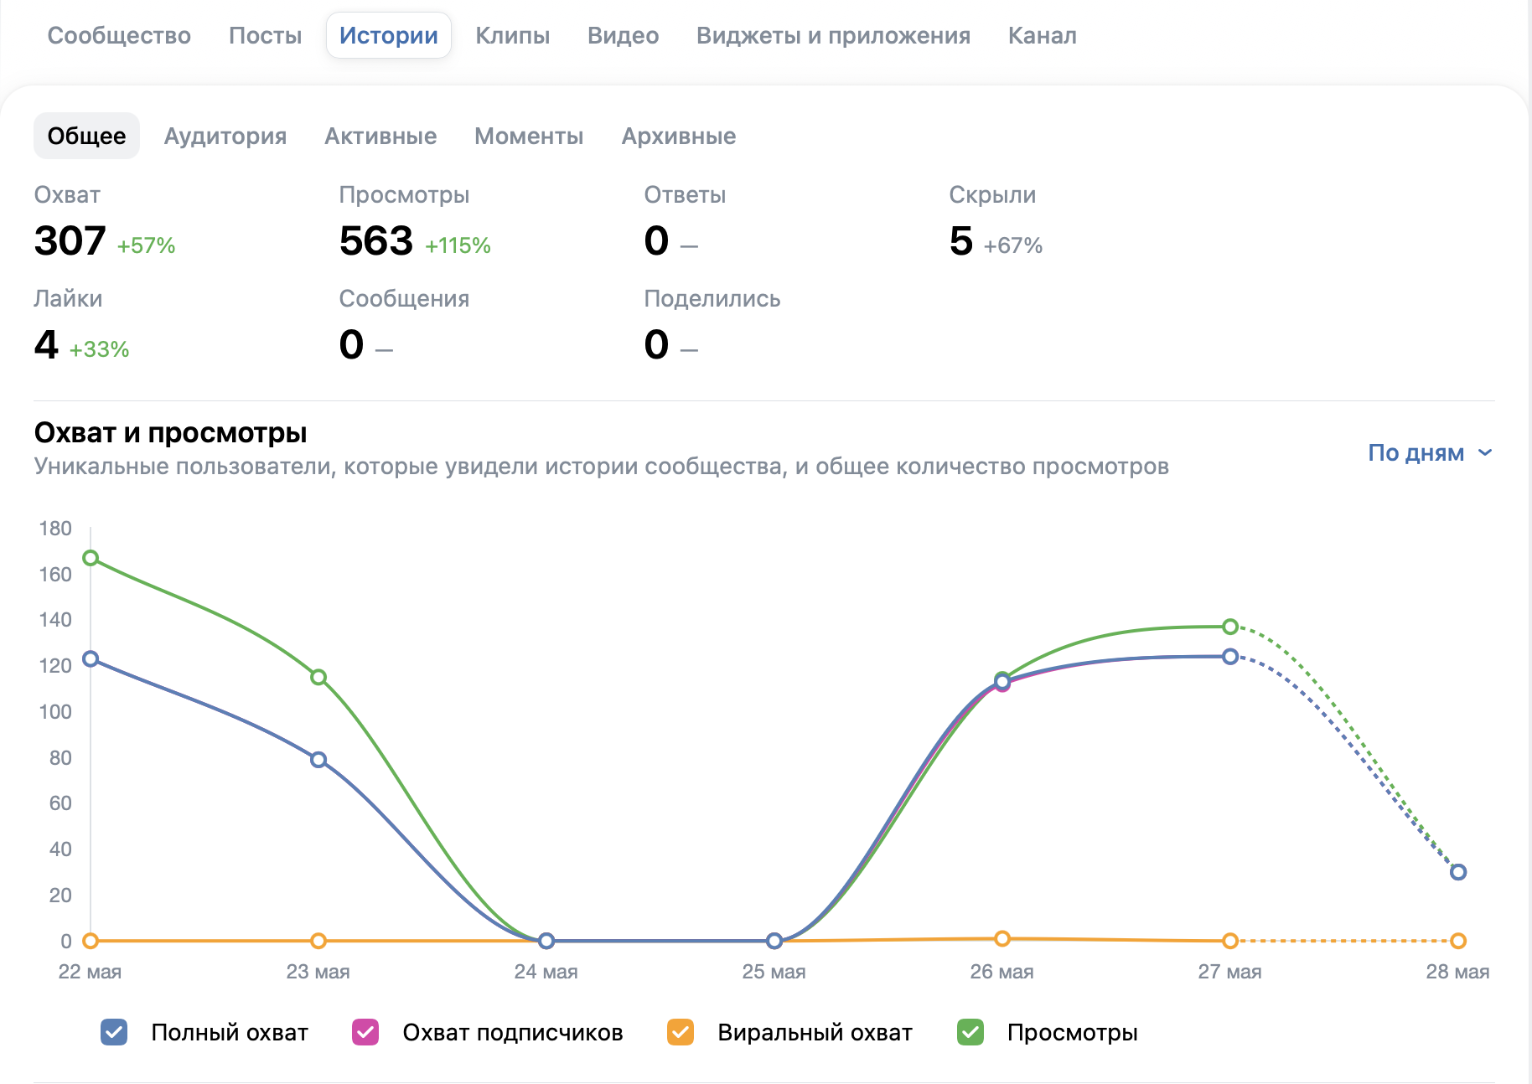Select the green Просмотры marker on 27 мая
This screenshot has height=1084, width=1532.
pos(1230,627)
